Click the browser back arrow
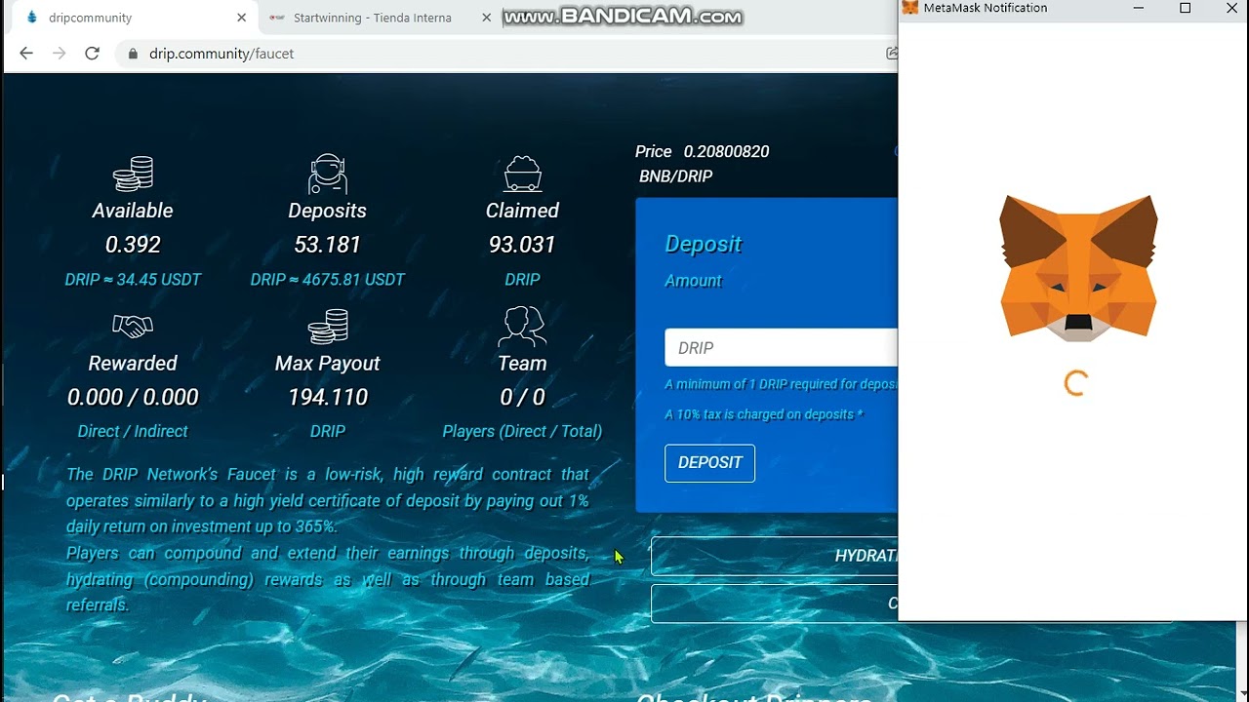The image size is (1249, 702). coord(26,54)
